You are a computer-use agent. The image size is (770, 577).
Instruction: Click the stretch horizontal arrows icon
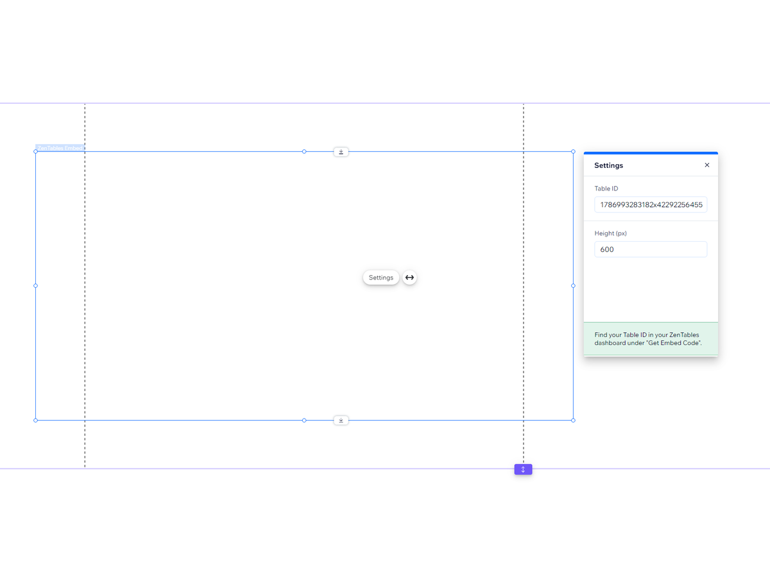pos(409,278)
